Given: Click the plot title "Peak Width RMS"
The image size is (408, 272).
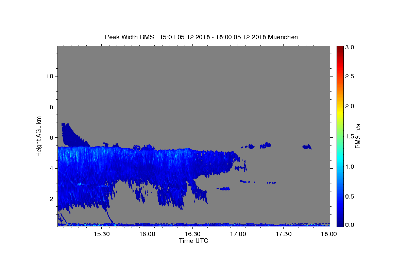Looking at the screenshot, I should tap(129, 37).
